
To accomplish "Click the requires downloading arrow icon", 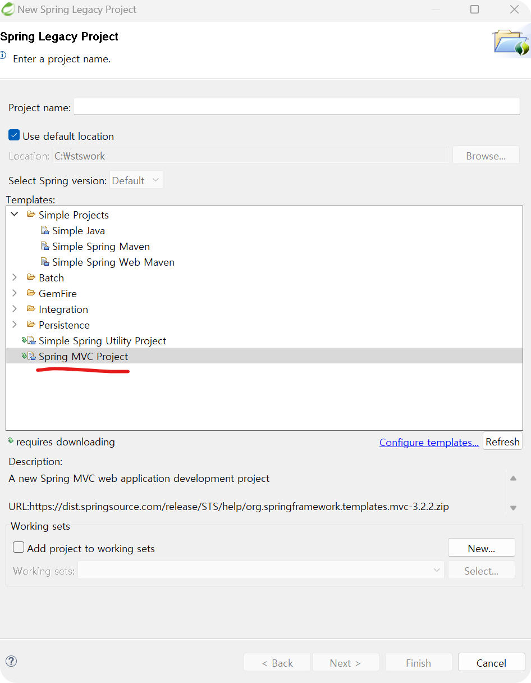I will pyautogui.click(x=11, y=441).
